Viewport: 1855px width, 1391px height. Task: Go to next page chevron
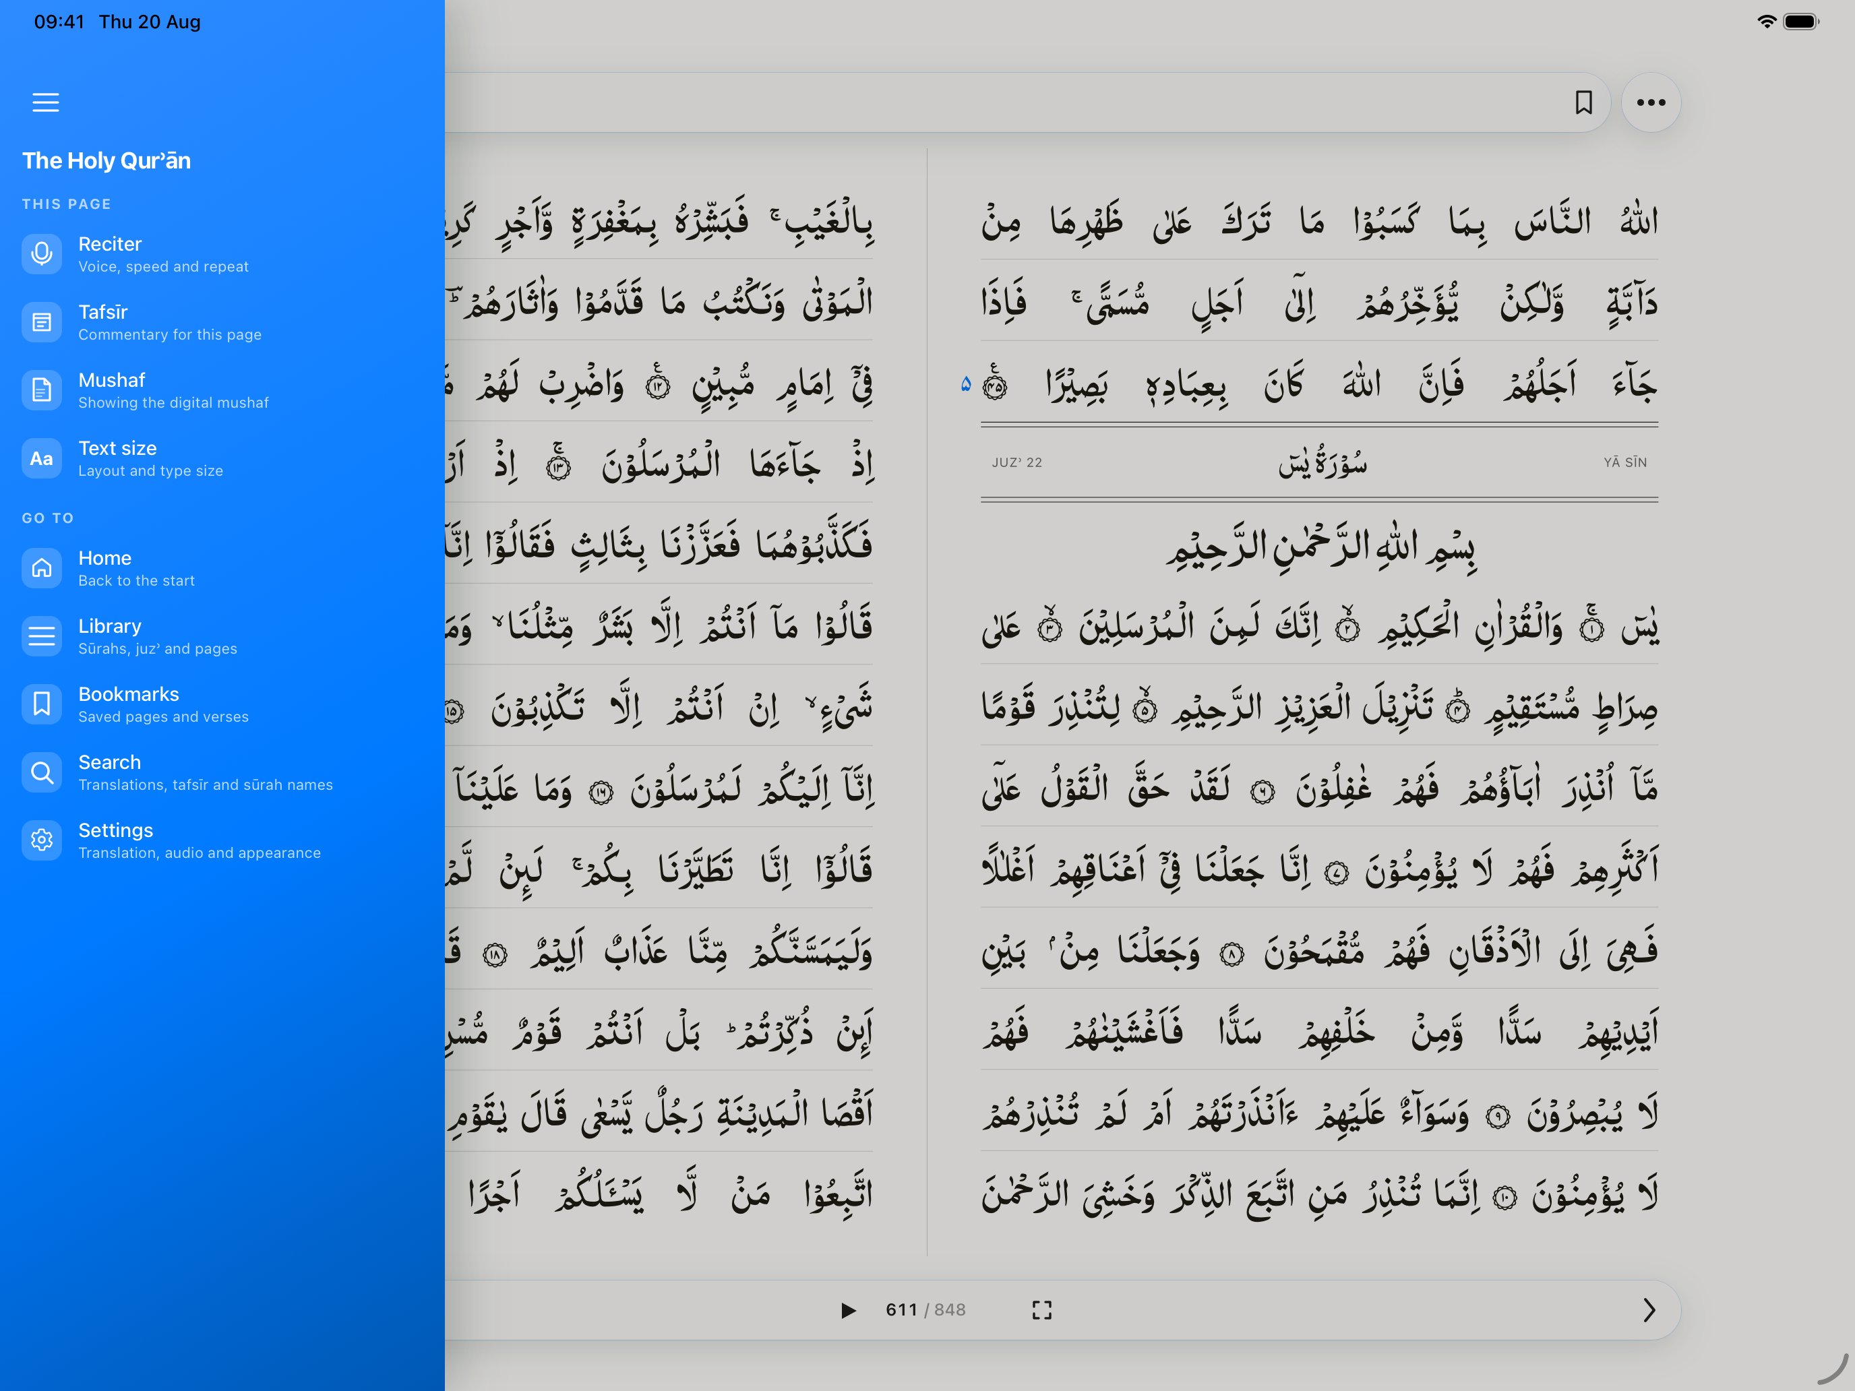click(1649, 1309)
